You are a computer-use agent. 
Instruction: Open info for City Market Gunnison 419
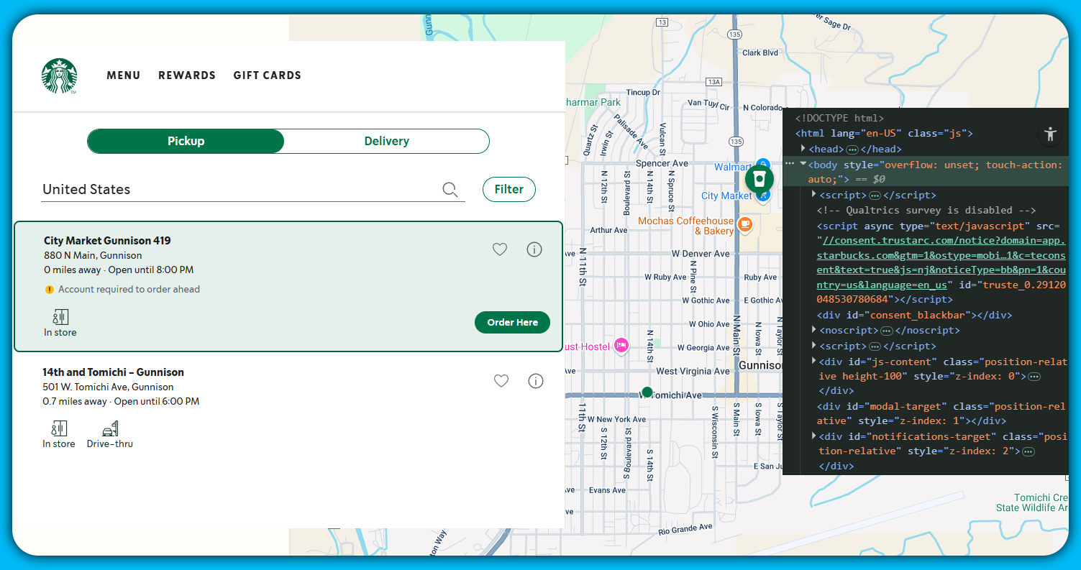click(x=534, y=249)
